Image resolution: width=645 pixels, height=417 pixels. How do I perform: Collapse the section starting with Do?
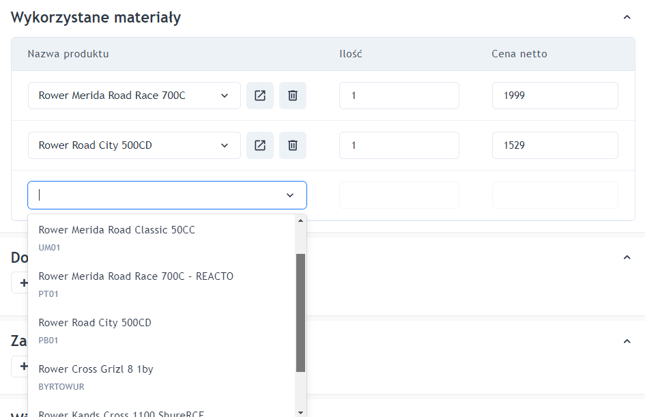point(627,257)
